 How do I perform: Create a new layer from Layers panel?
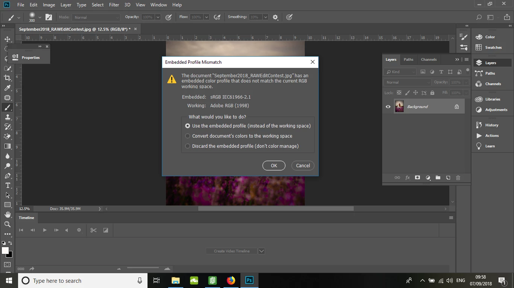point(448,178)
